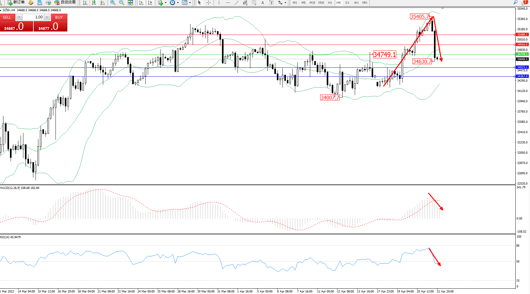Switch to the D1 timeframe
The image size is (530, 294).
[347, 2]
